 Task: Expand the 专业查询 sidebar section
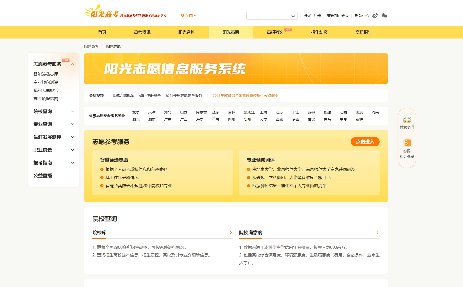pyautogui.click(x=73, y=124)
